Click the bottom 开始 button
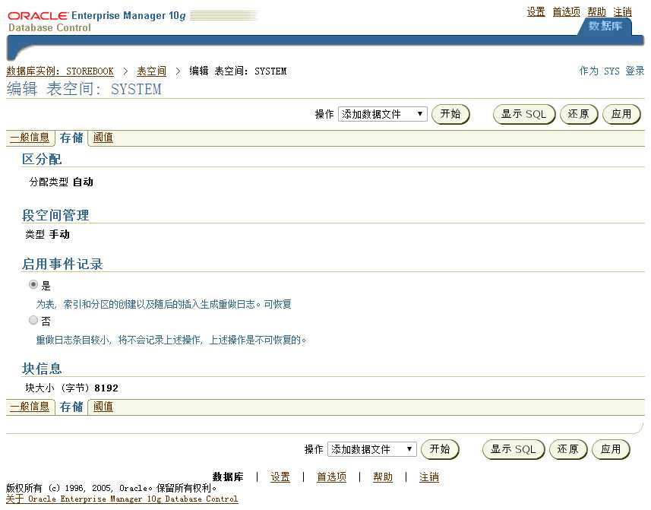This screenshot has width=651, height=510. click(440, 449)
